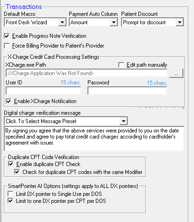
Task: Uncheck Limit to one DX pointer per CPT
Action: [x=10, y=201]
